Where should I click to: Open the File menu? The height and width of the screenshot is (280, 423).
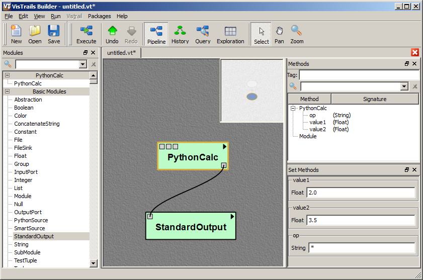pos(9,16)
